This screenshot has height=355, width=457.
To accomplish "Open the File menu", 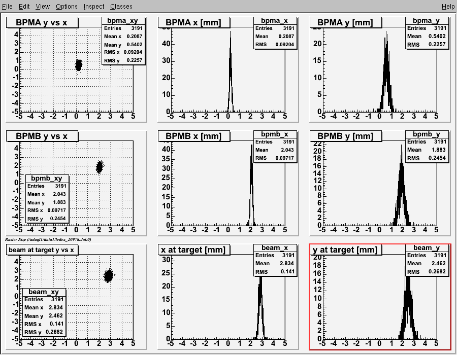I will click(x=7, y=6).
